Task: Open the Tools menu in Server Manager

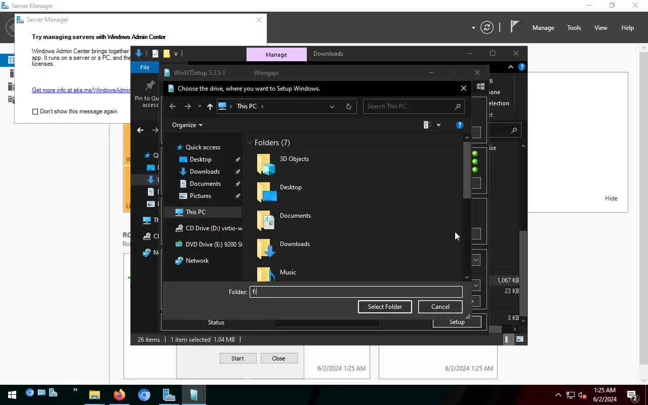Action: [574, 28]
